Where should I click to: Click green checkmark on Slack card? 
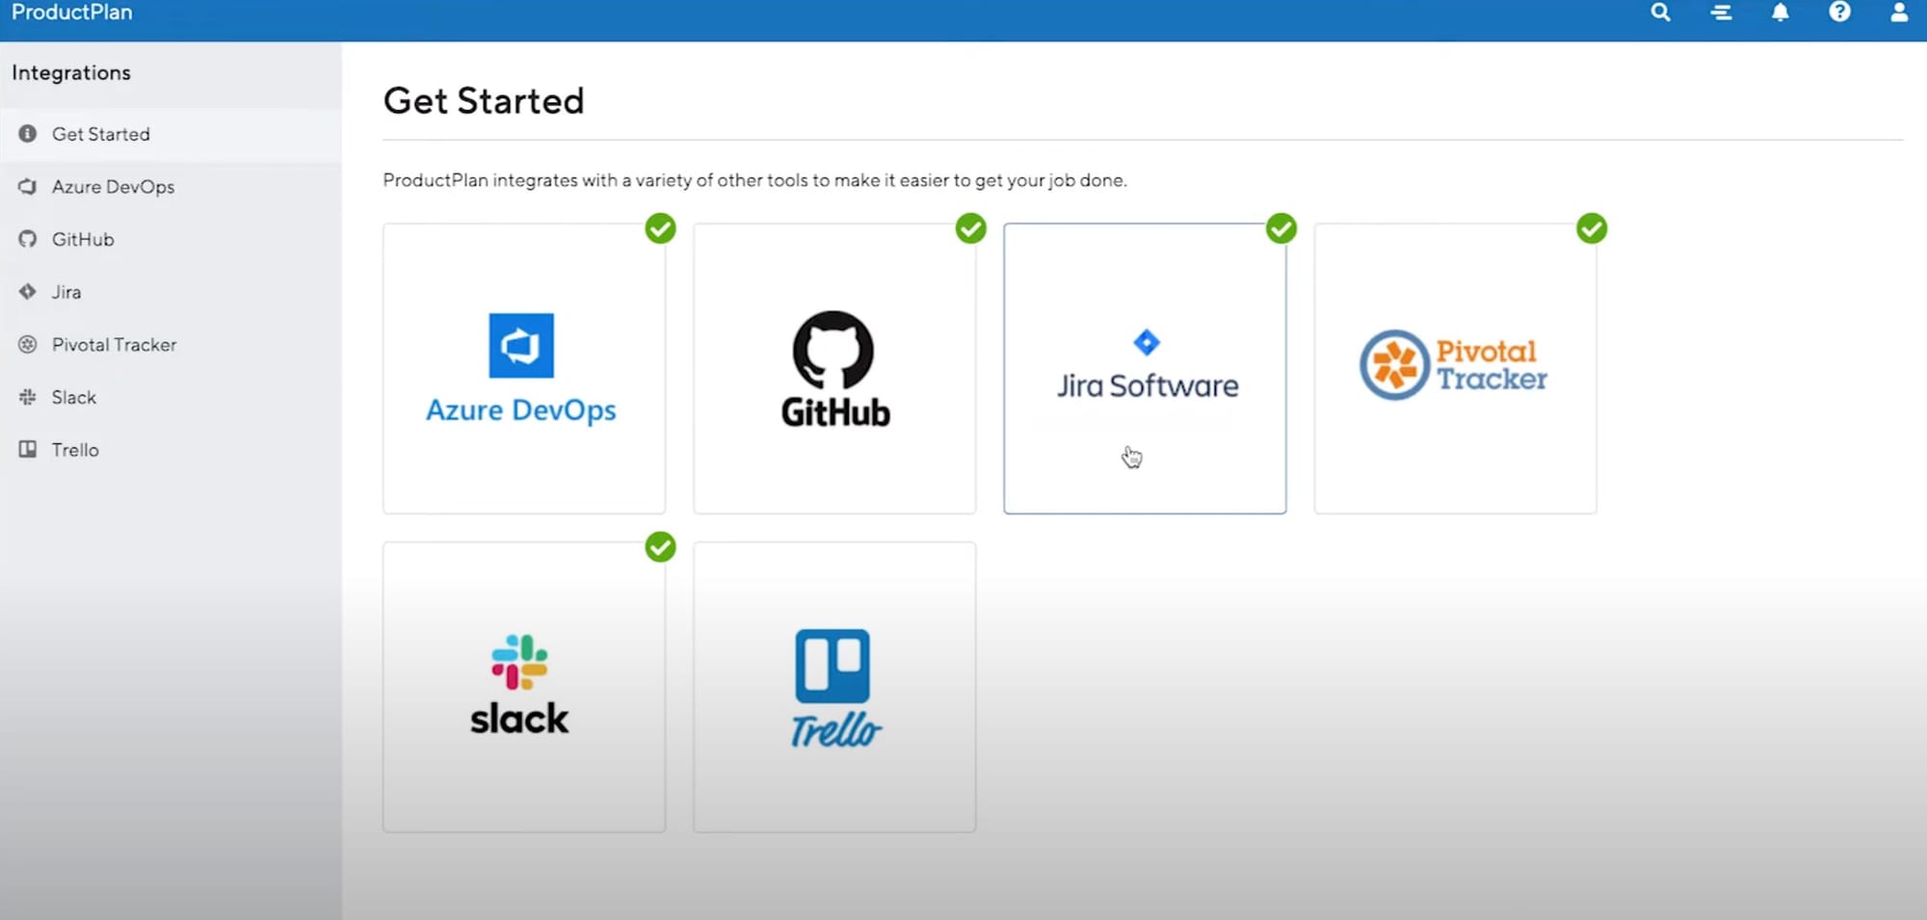660,547
